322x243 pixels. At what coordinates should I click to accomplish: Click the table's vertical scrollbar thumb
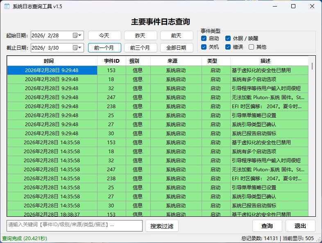coord(312,66)
